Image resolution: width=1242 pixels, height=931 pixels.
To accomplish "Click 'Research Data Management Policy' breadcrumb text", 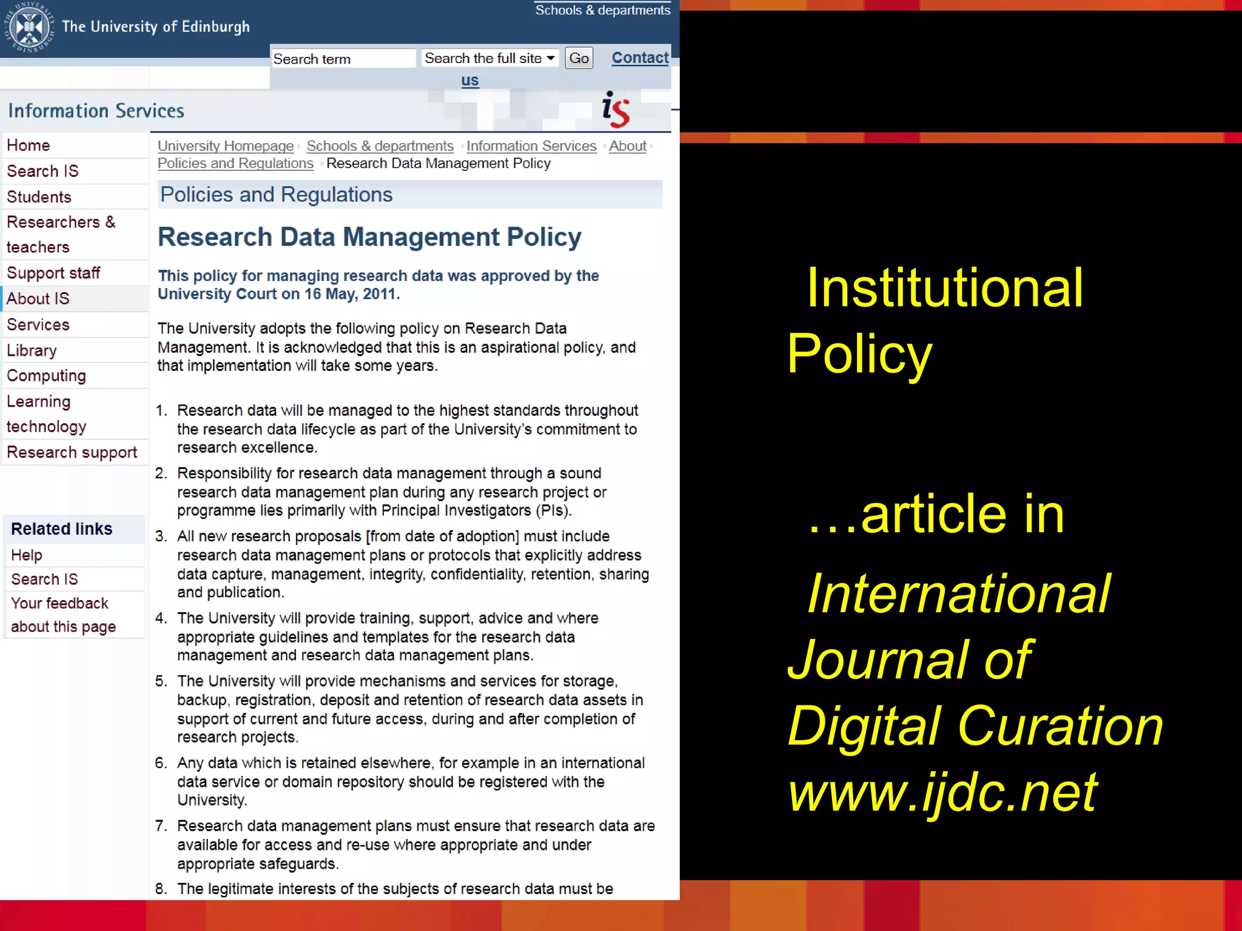I will 438,164.
